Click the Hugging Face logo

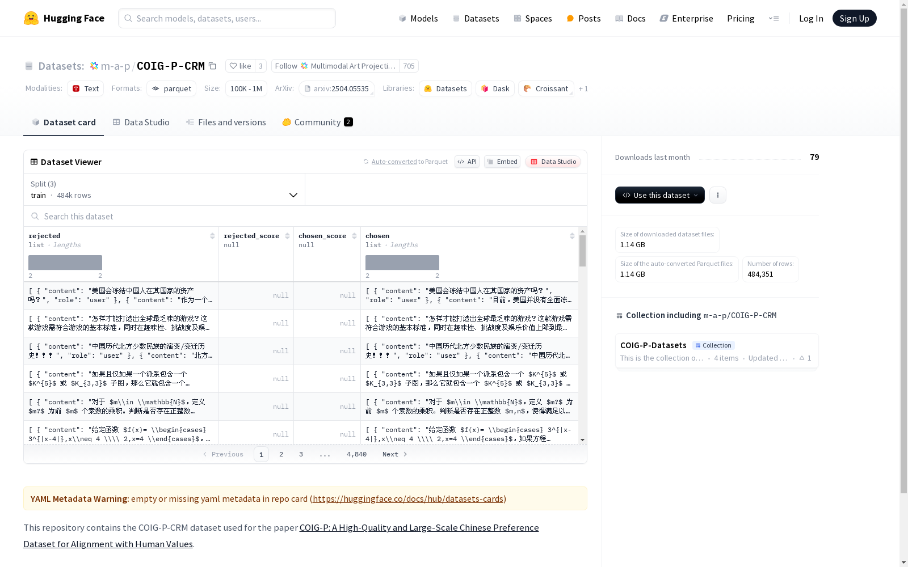[x=64, y=18]
